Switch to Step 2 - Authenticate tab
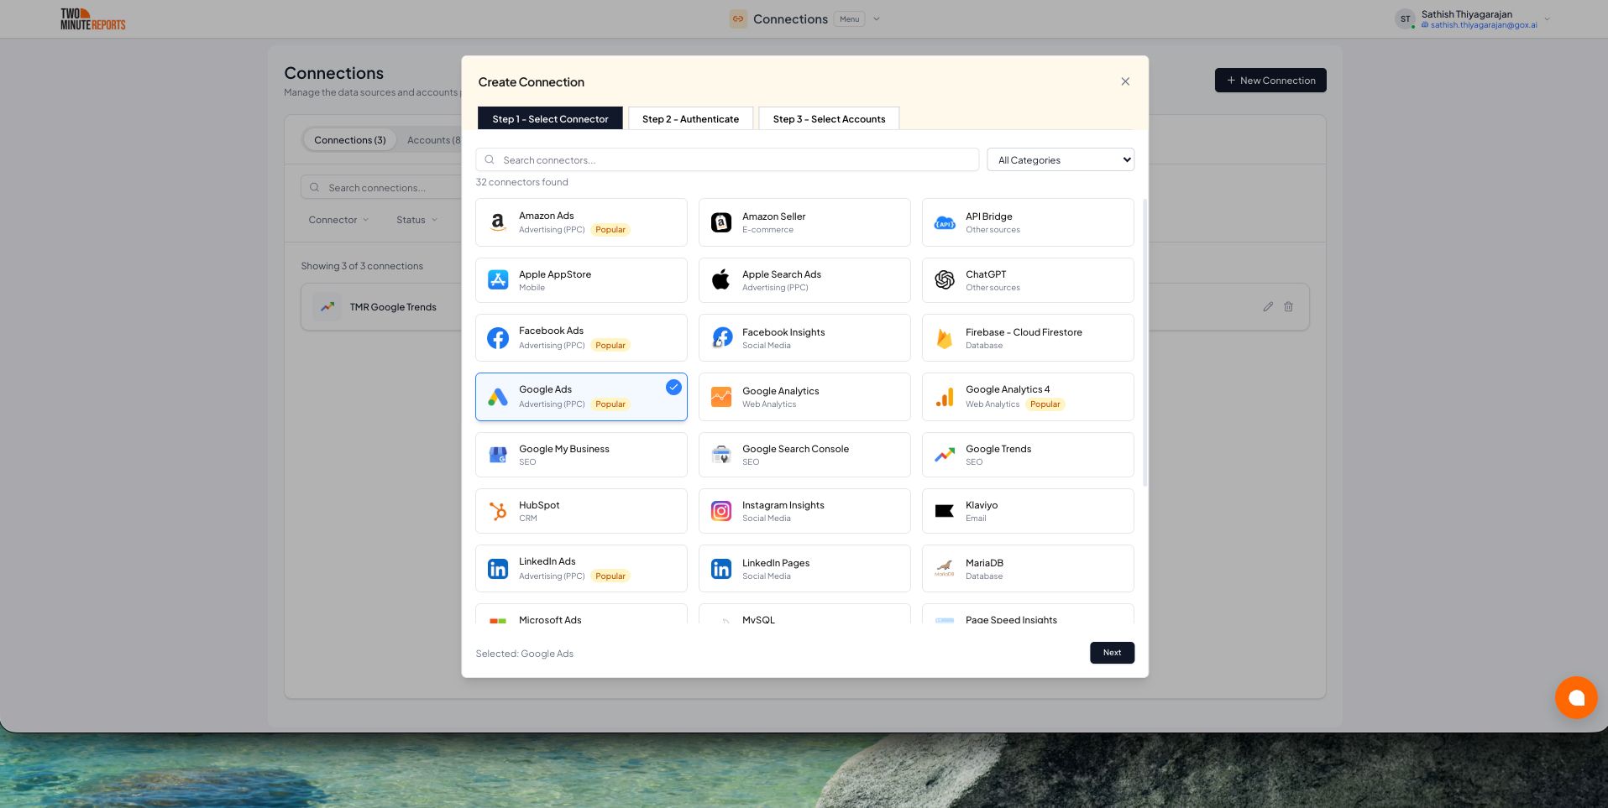 tap(690, 119)
